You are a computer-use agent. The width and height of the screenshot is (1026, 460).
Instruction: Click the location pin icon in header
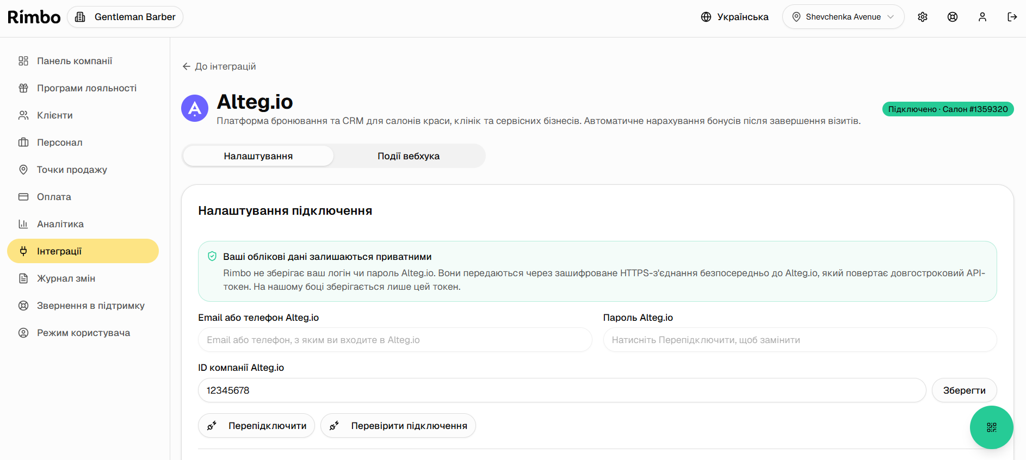coord(796,17)
